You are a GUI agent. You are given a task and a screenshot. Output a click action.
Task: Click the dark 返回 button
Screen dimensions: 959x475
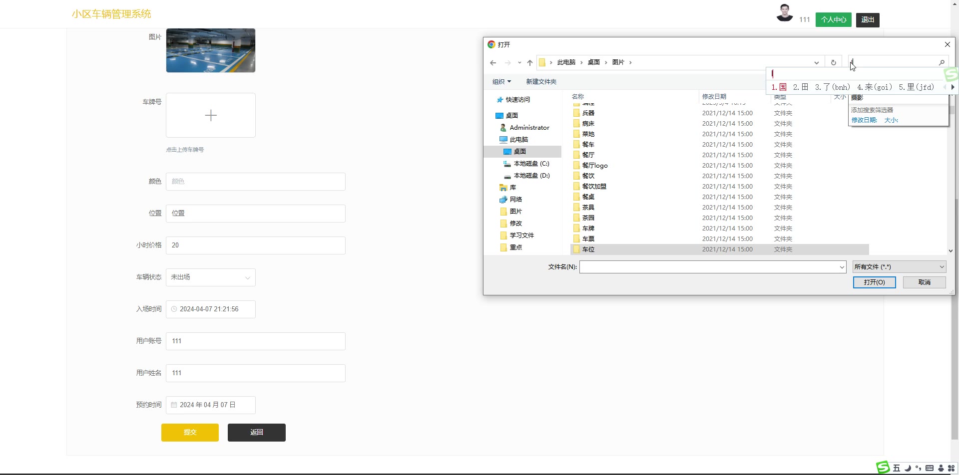[x=257, y=433]
